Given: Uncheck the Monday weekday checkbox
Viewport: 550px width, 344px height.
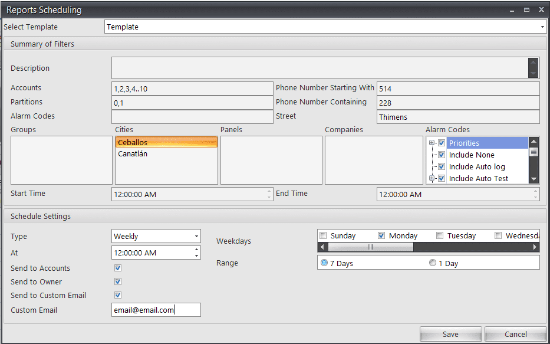Looking at the screenshot, I should click(381, 235).
